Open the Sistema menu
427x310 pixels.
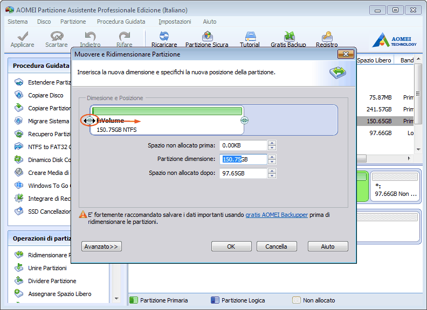18,22
